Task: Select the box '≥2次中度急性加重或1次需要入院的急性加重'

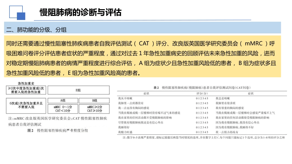Action: click(x=26, y=90)
